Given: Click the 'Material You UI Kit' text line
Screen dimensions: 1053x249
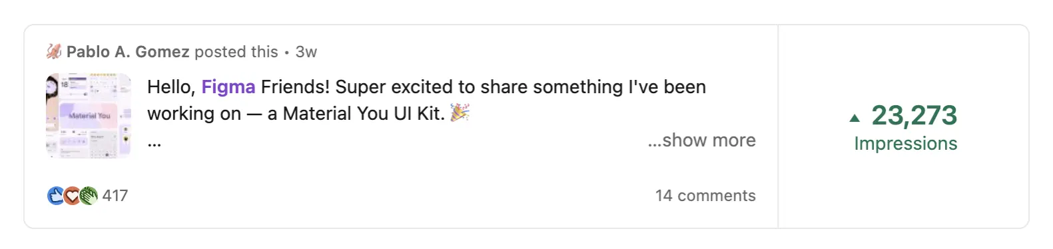Looking at the screenshot, I should pyautogui.click(x=364, y=114).
